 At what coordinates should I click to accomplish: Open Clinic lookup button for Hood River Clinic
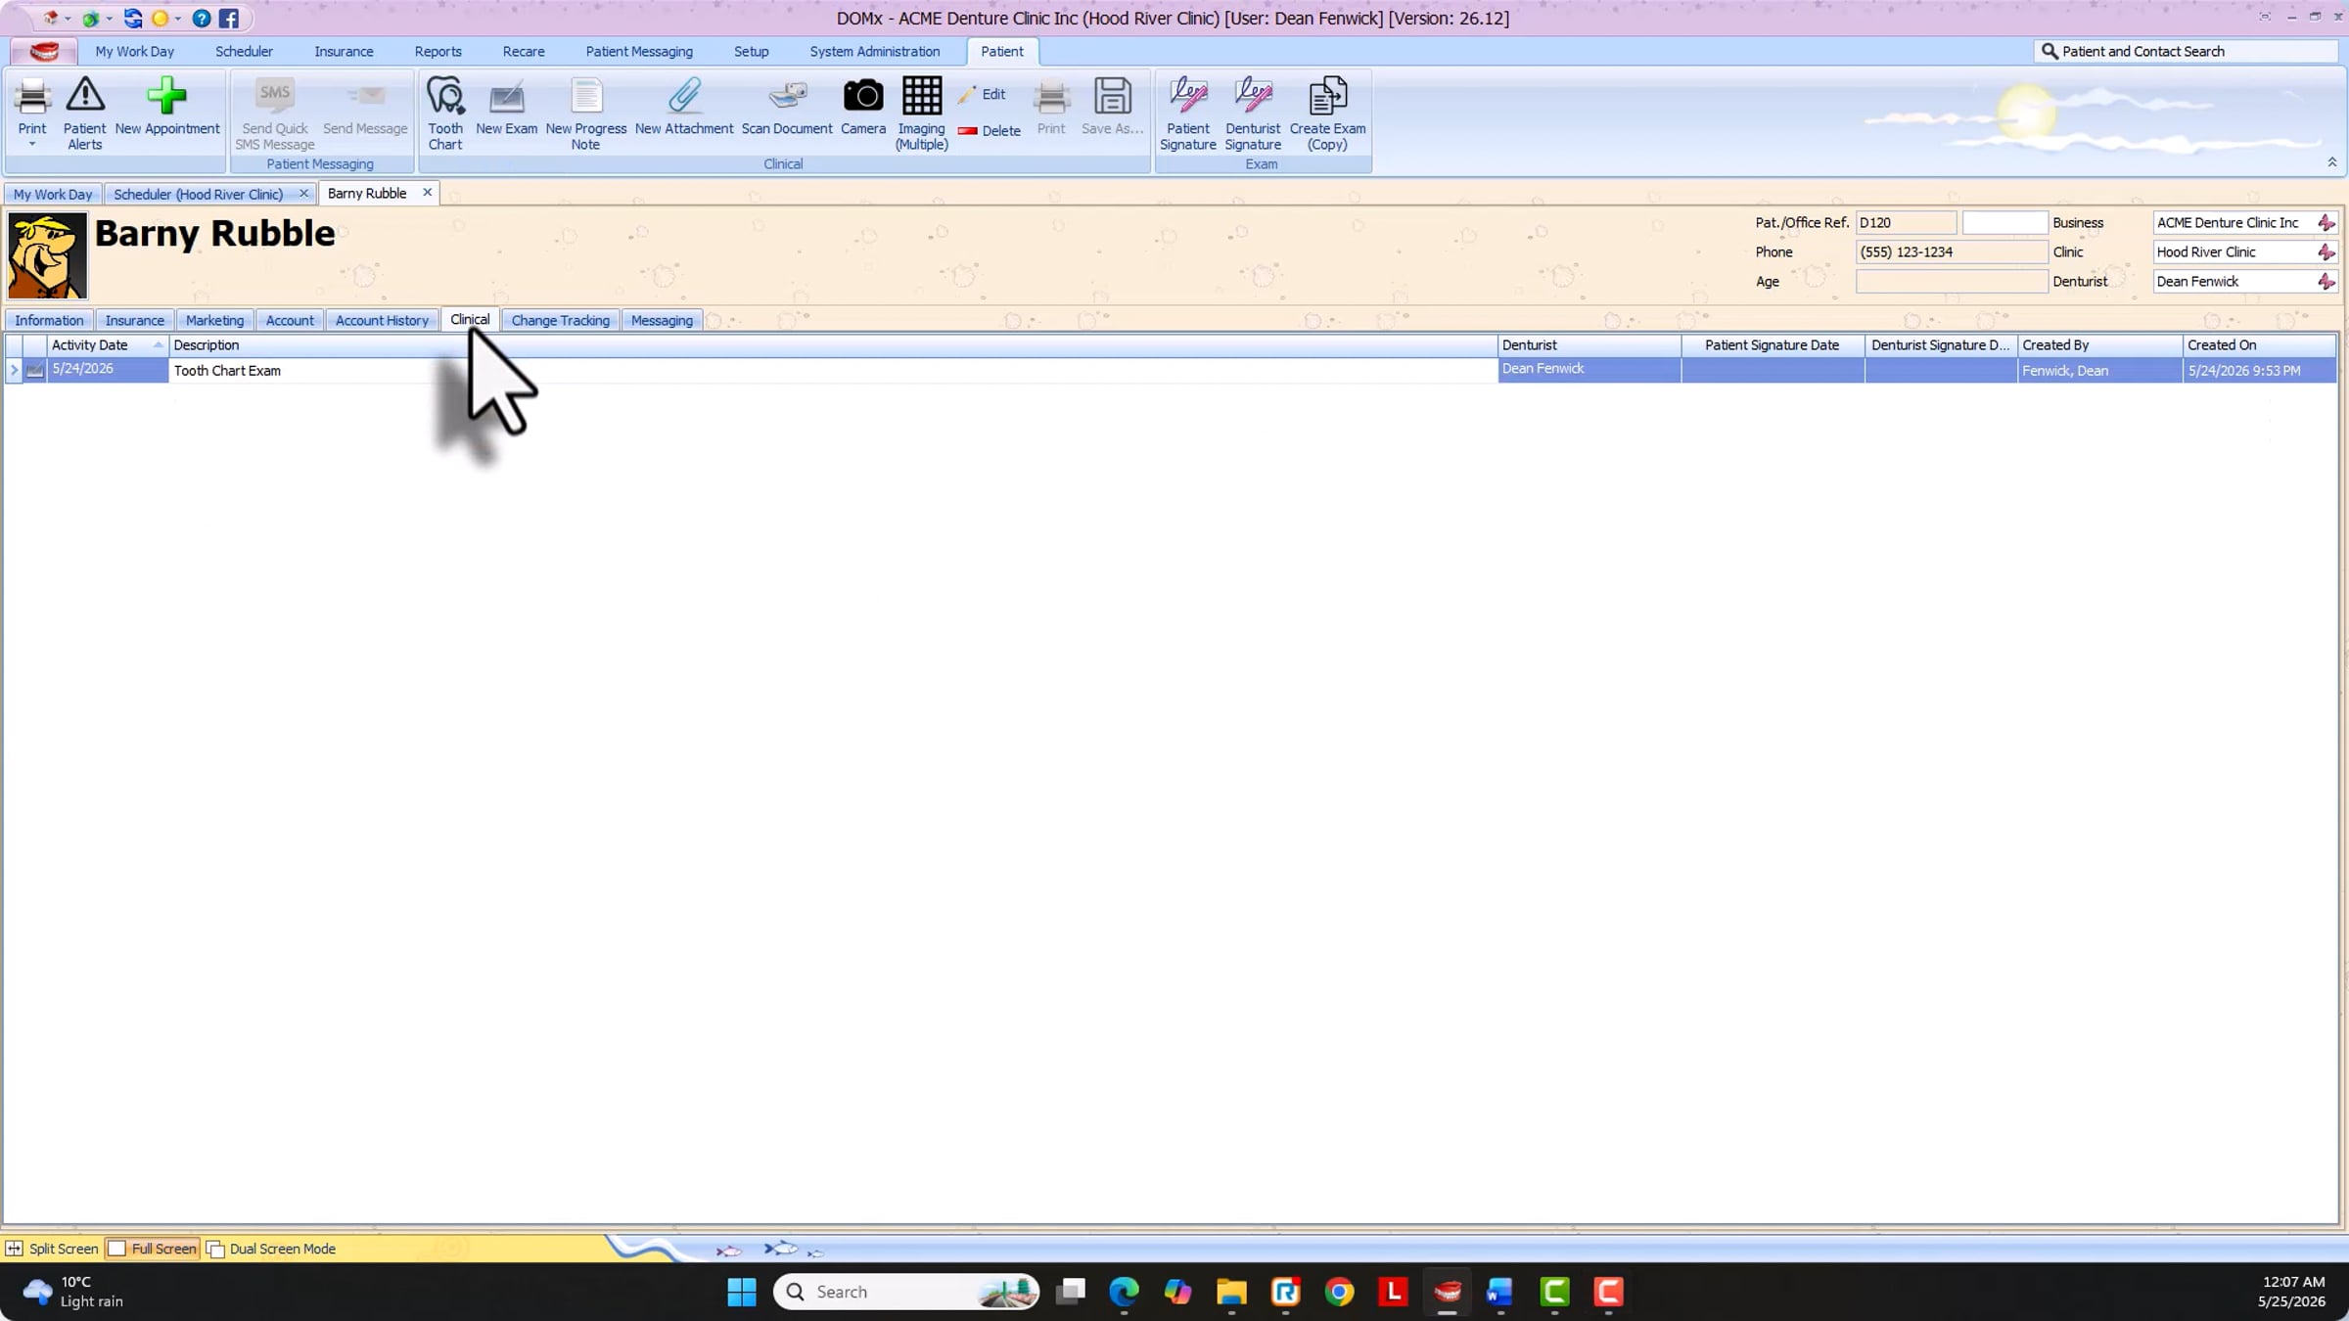point(2326,252)
